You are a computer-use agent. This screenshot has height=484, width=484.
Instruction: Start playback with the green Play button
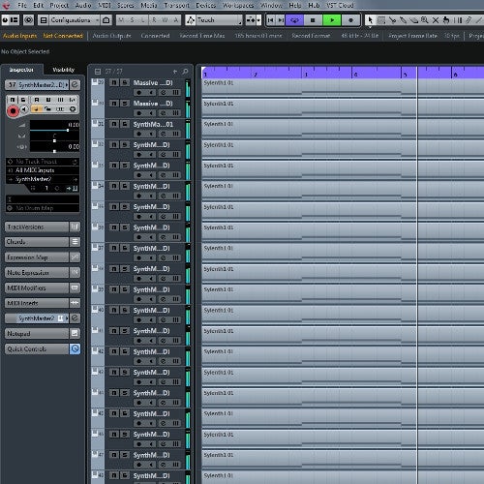pos(332,20)
